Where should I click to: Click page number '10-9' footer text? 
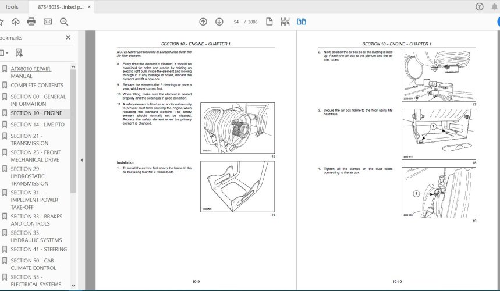(196, 282)
